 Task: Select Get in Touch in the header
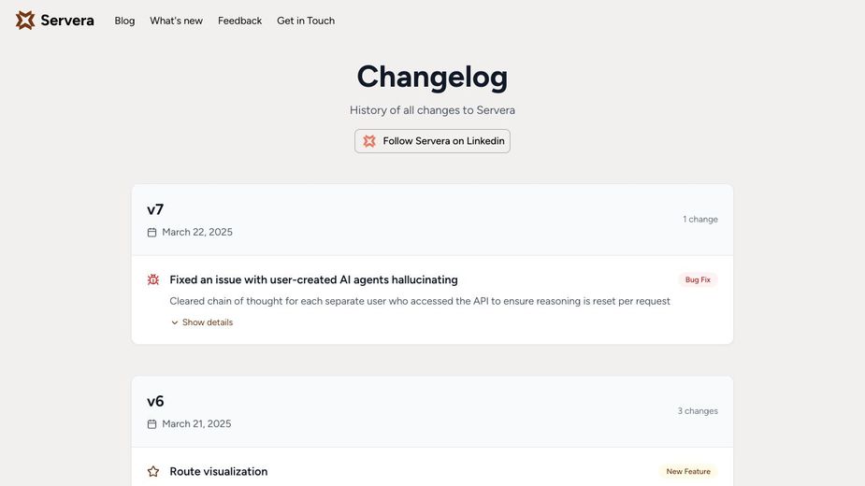pos(306,21)
